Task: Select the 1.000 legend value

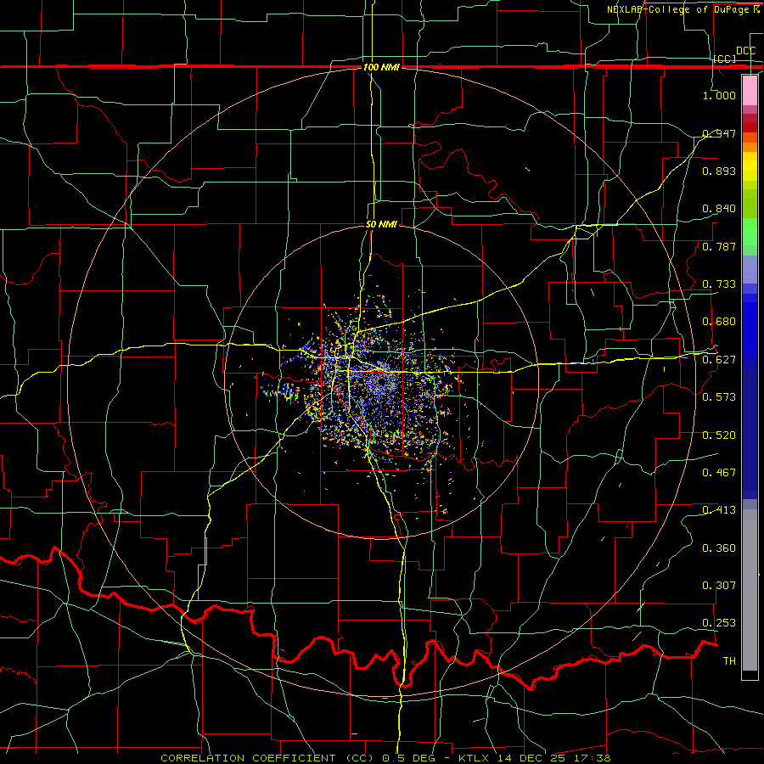Action: 719,95
